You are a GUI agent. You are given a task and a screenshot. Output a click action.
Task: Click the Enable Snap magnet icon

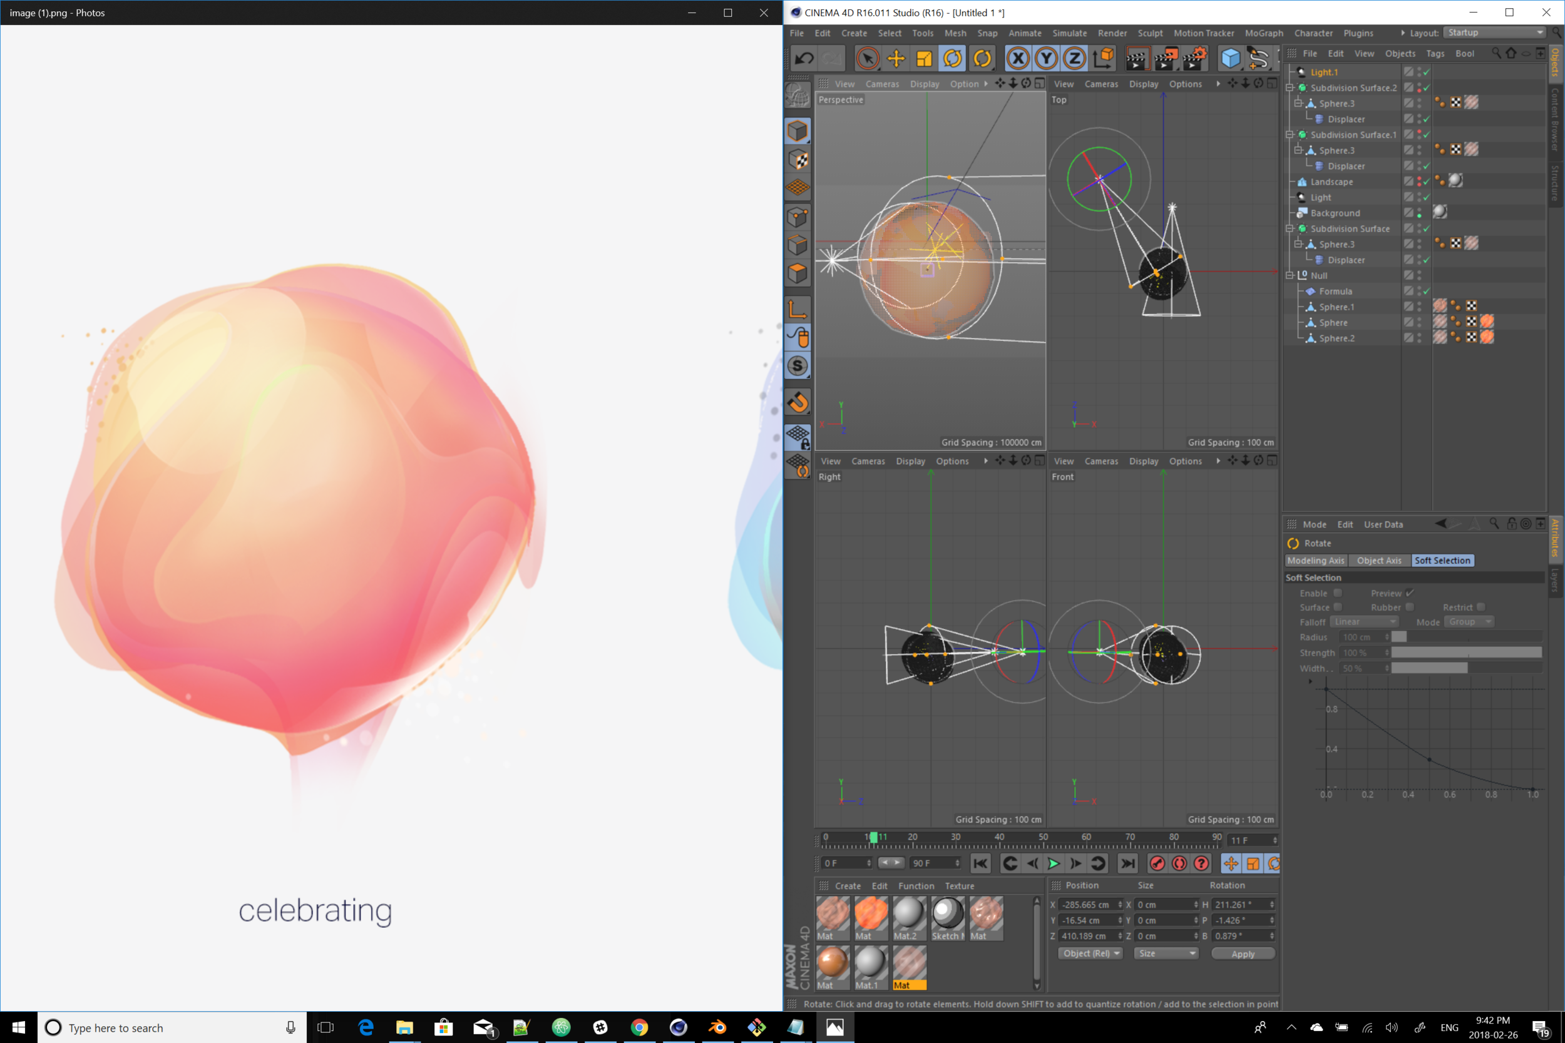coord(797,402)
